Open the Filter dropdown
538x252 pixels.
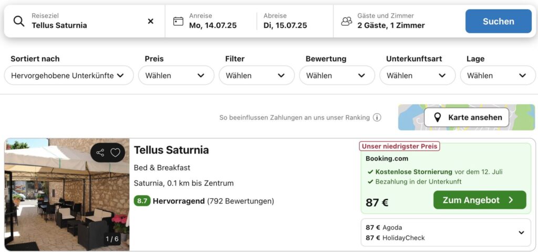point(256,75)
